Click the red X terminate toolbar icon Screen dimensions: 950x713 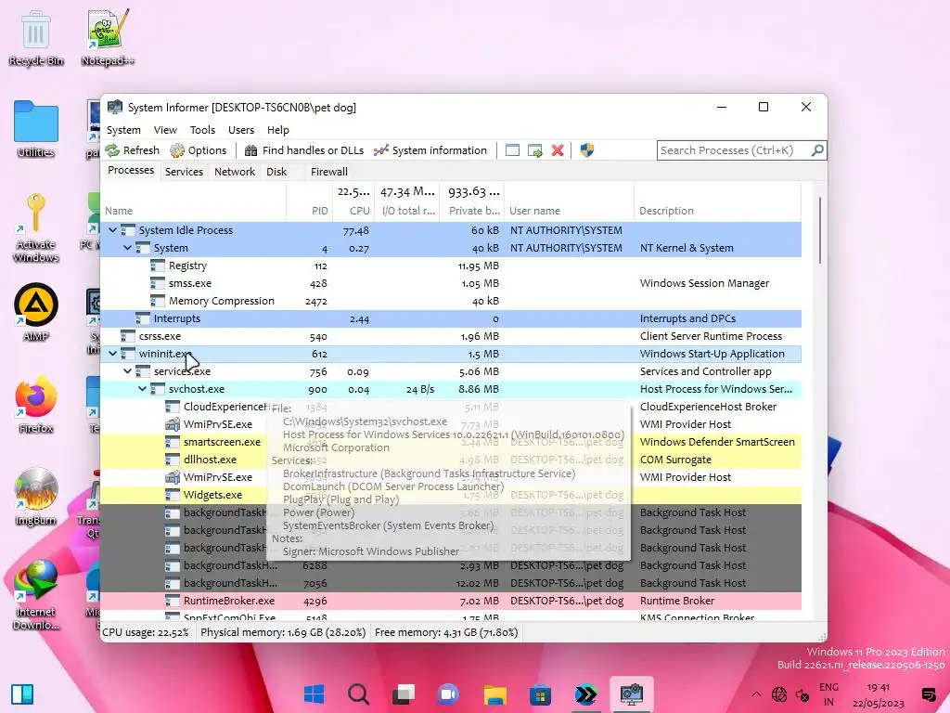point(558,150)
